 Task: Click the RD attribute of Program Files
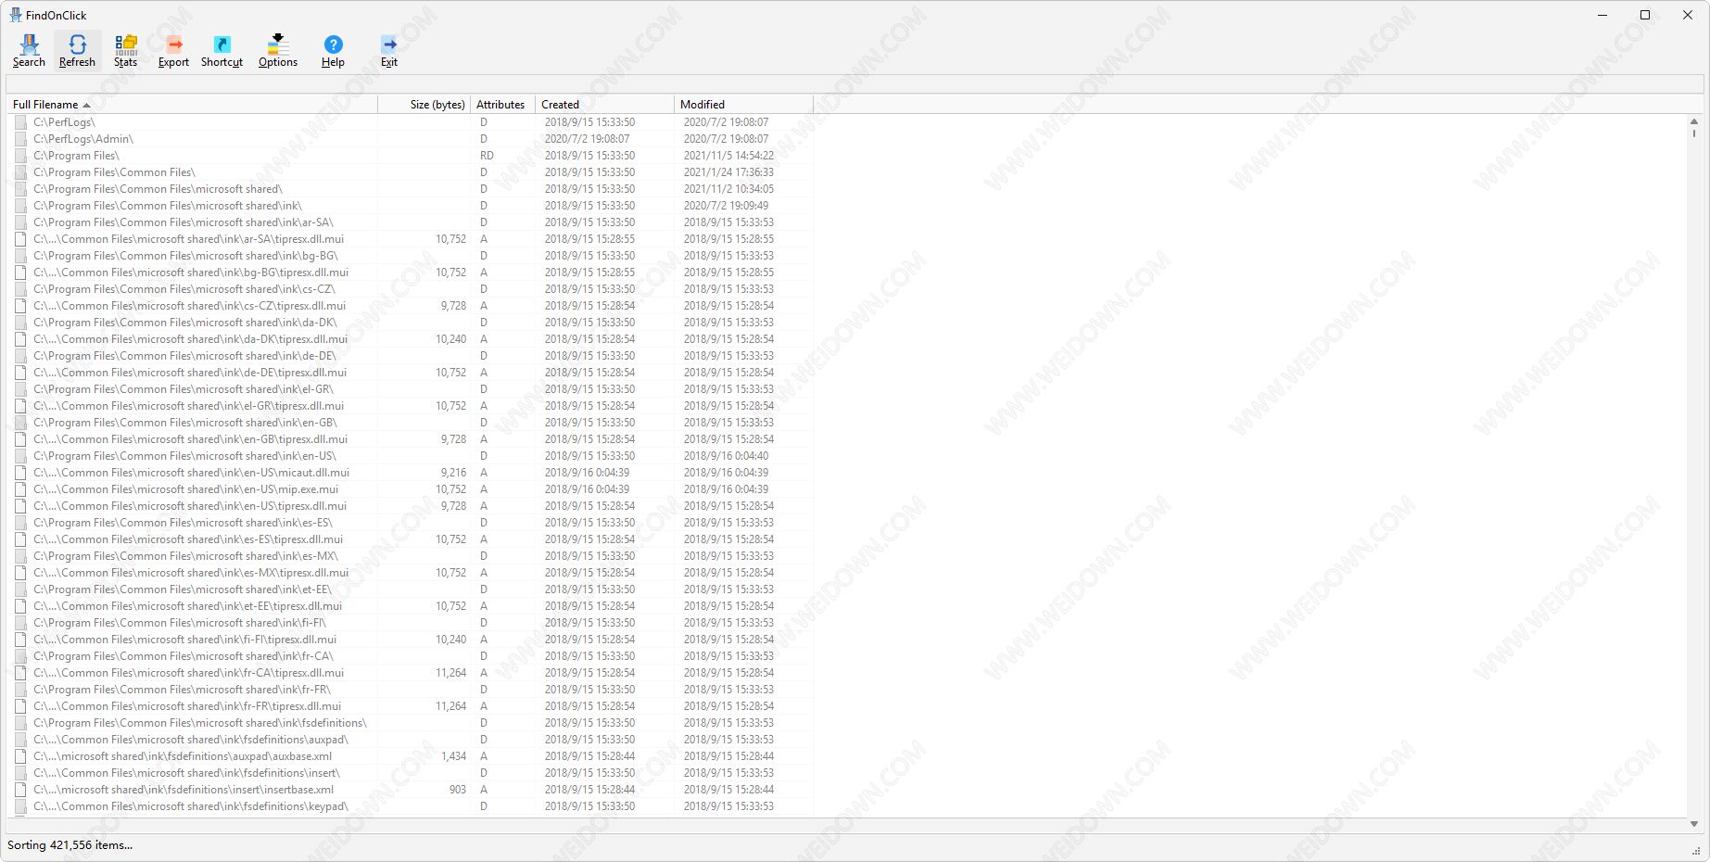tap(487, 156)
